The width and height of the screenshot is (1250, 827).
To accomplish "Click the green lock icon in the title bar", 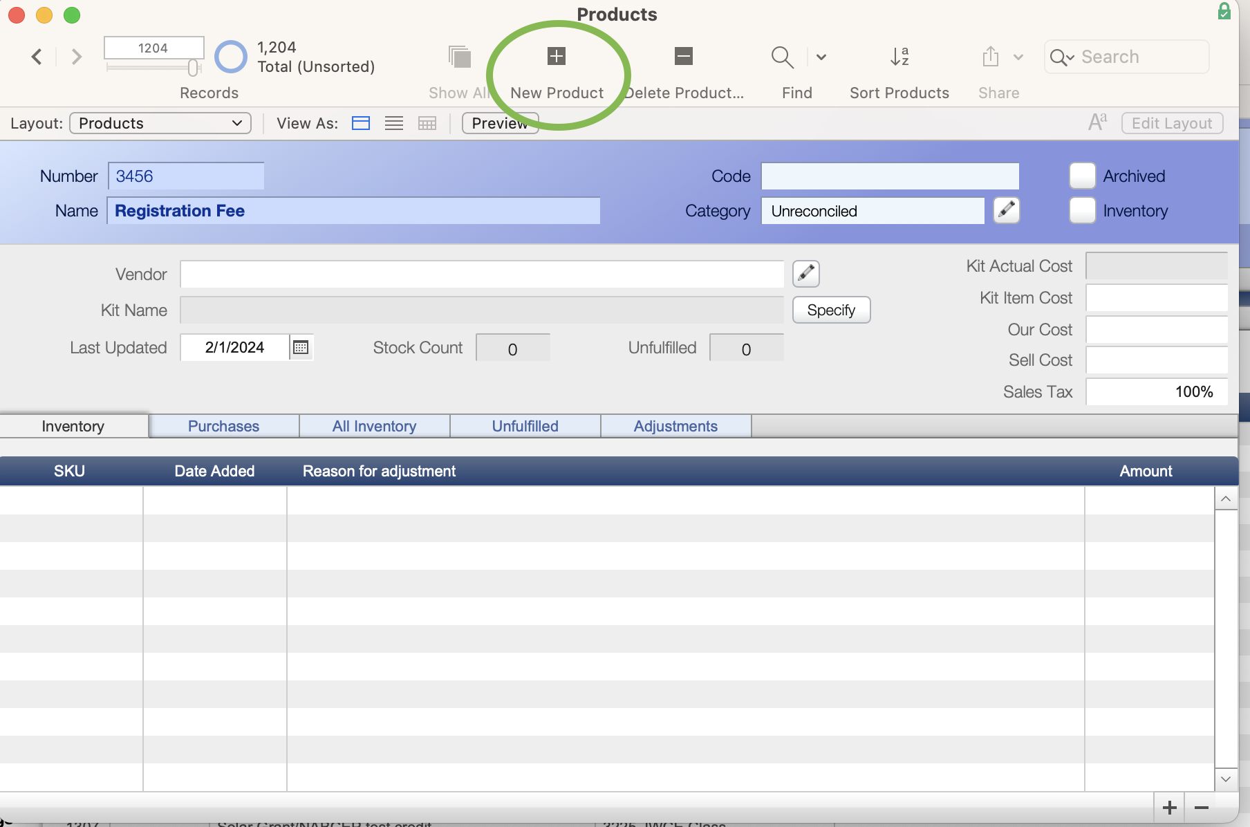I will [x=1224, y=12].
